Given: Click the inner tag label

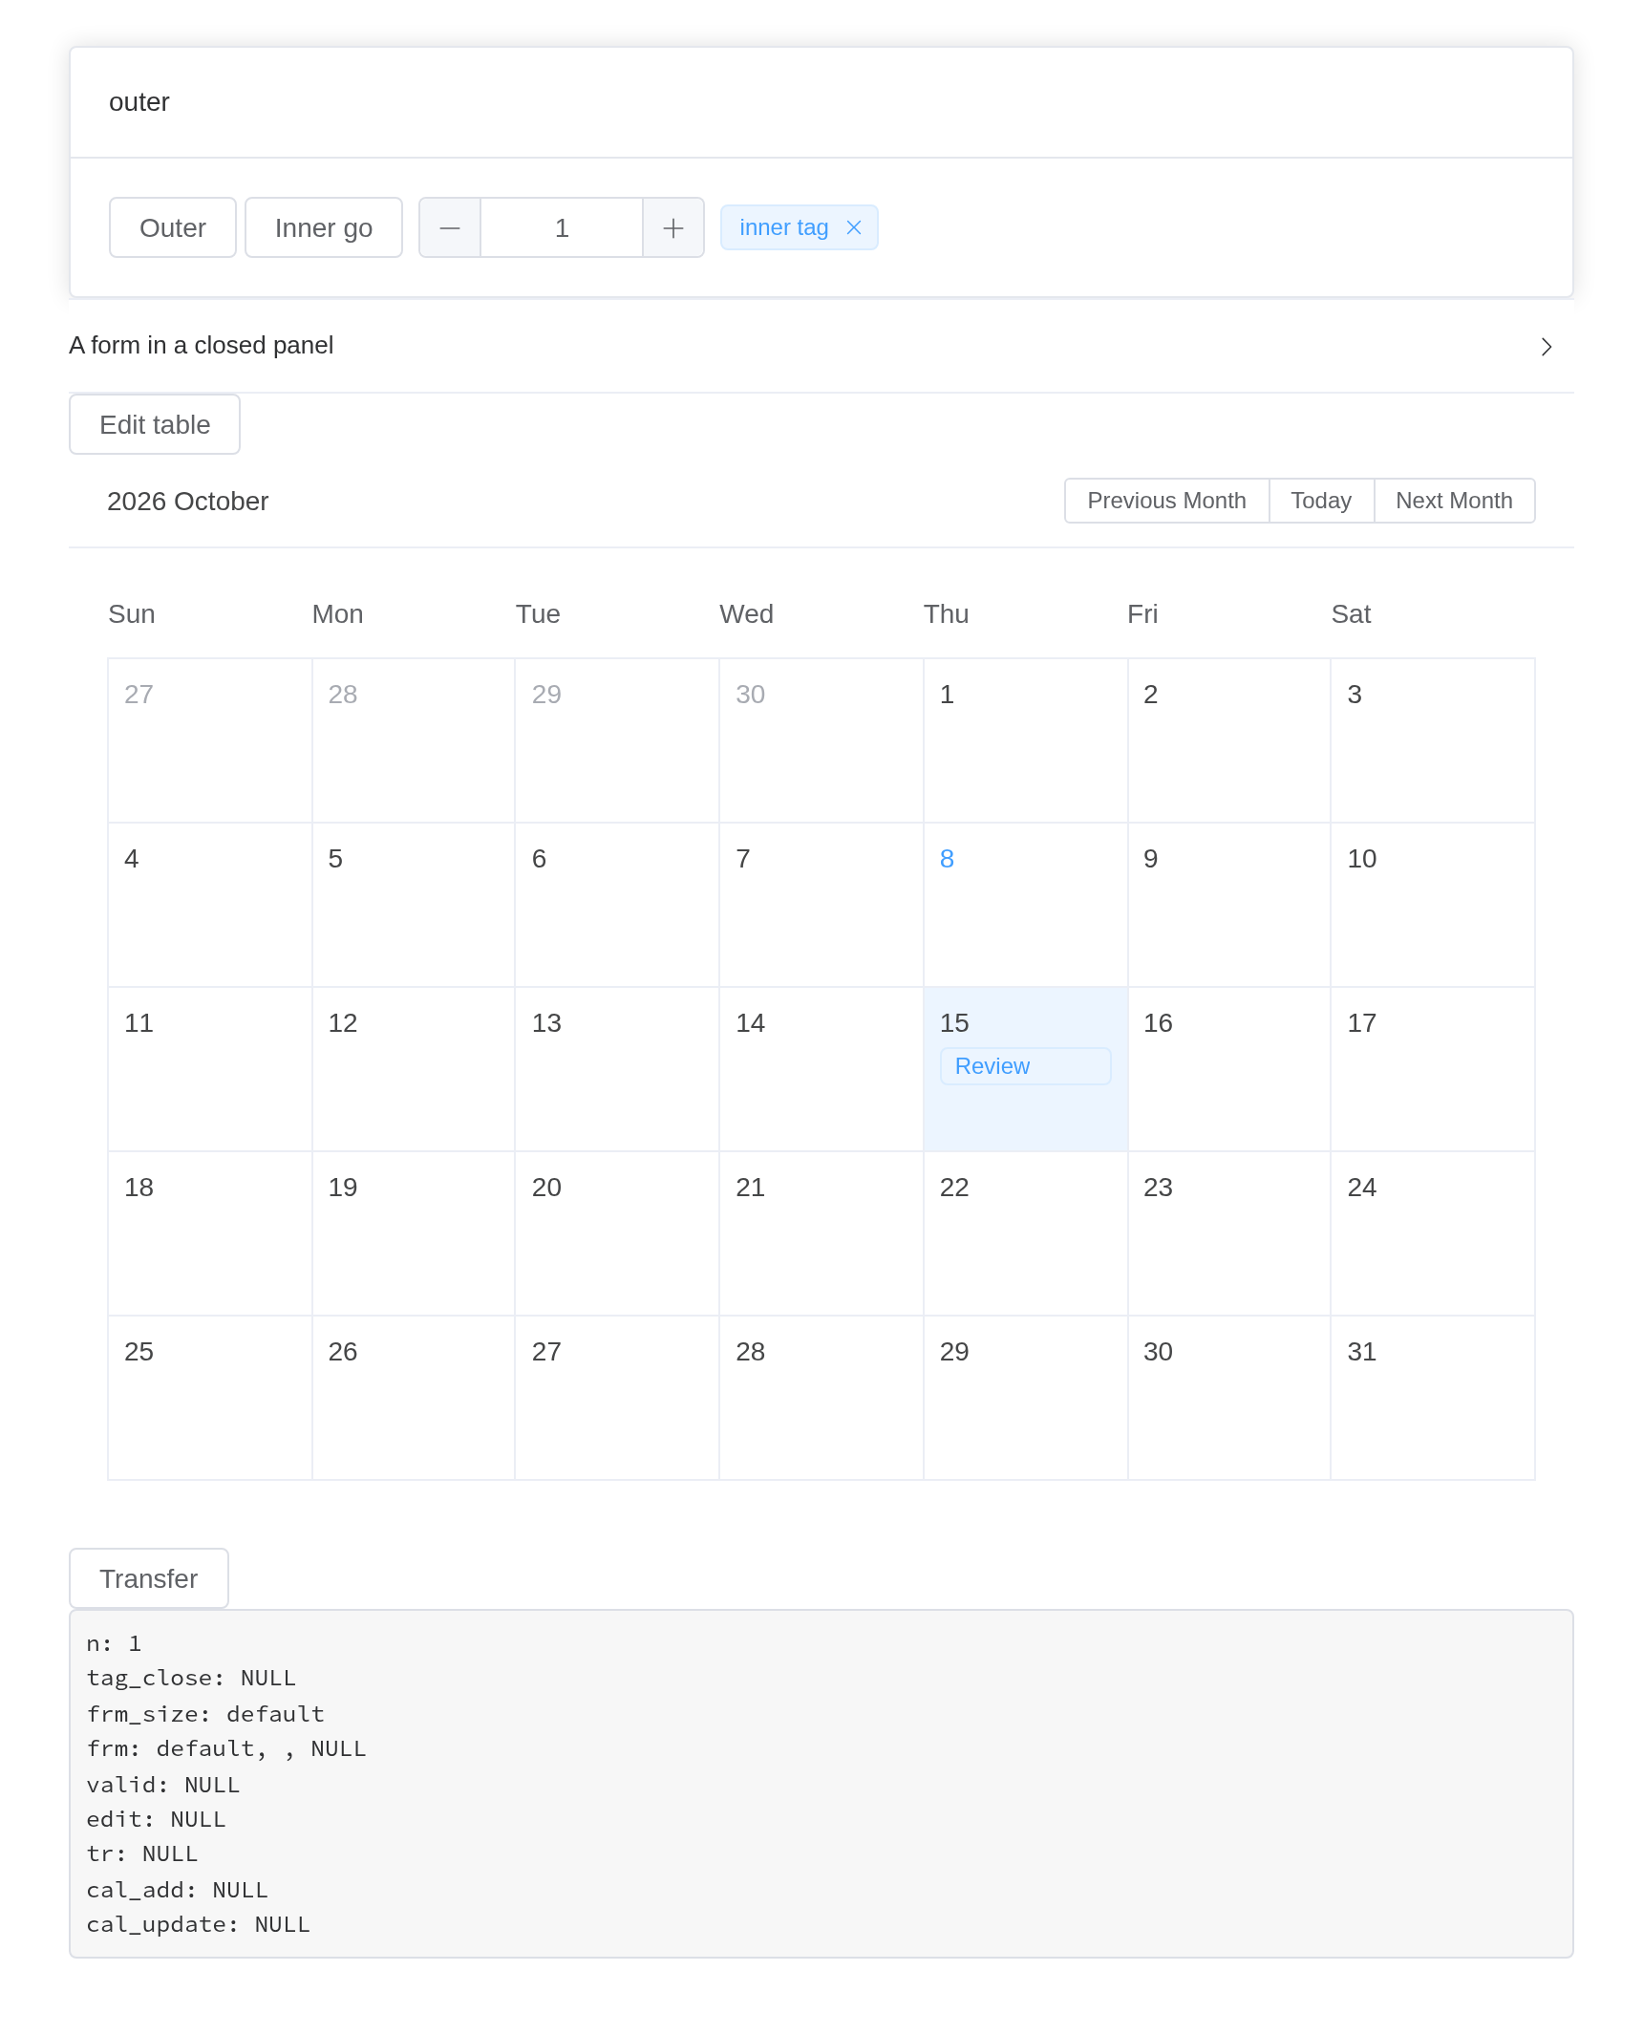Looking at the screenshot, I should [x=783, y=227].
